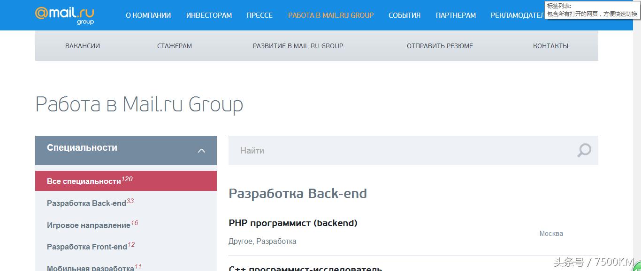This screenshot has width=641, height=271.
Task: Select РАЗВИТИЕ В MAIL.RU GROUP tab
Action: 298,46
